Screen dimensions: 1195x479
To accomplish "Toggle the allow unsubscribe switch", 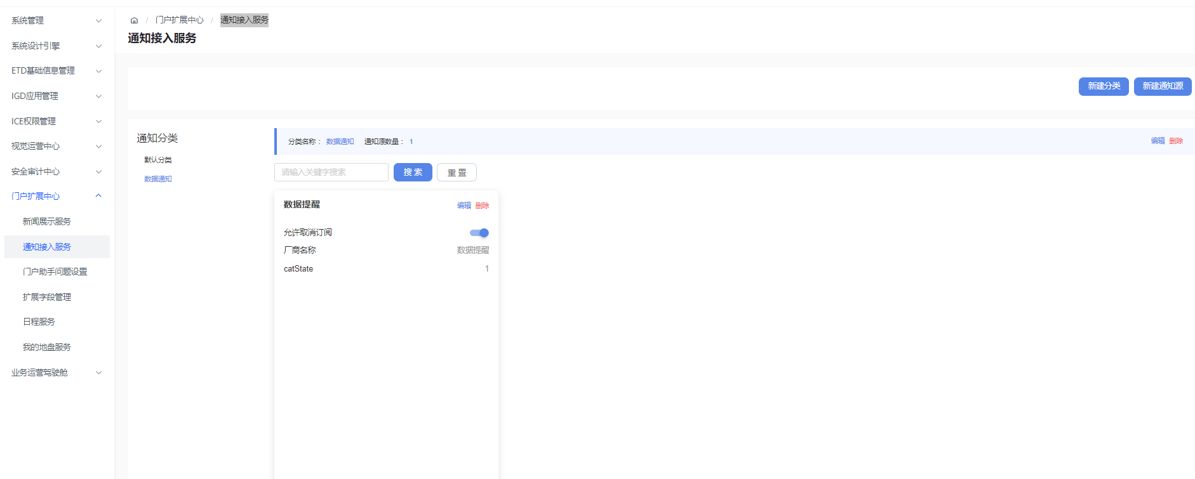I will point(479,233).
